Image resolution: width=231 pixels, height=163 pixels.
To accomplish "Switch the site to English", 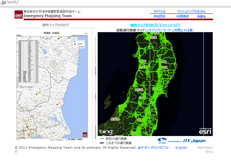I will (181, 148).
